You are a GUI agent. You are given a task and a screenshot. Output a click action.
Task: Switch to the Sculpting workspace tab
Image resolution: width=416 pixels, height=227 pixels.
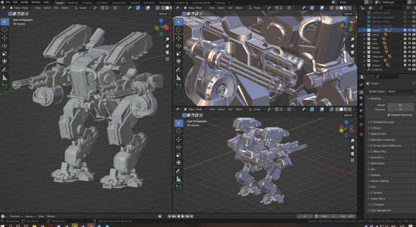tap(87, 3)
